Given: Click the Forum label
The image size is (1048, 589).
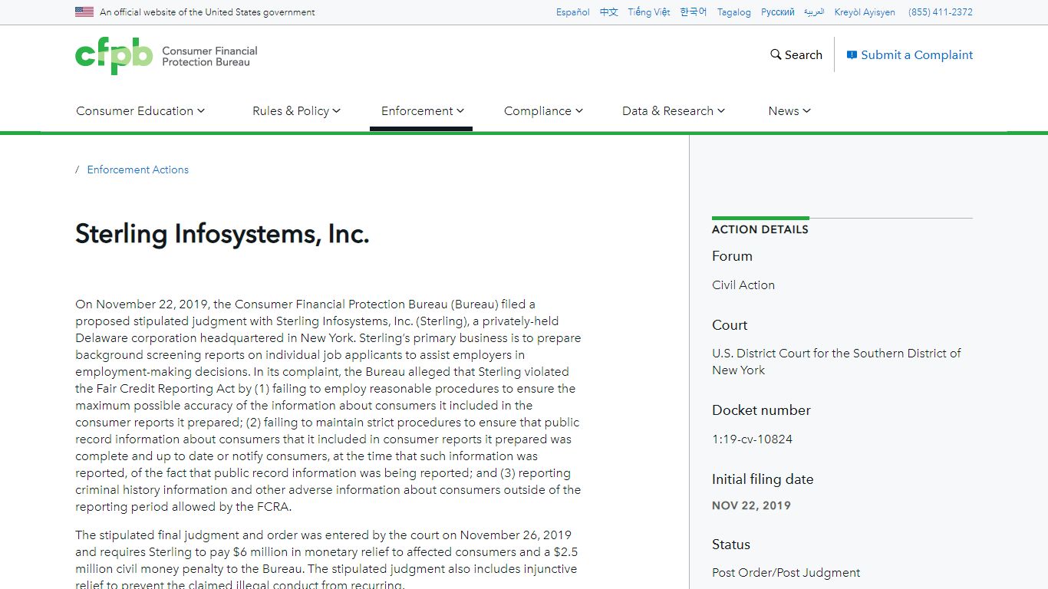Looking at the screenshot, I should (x=732, y=256).
